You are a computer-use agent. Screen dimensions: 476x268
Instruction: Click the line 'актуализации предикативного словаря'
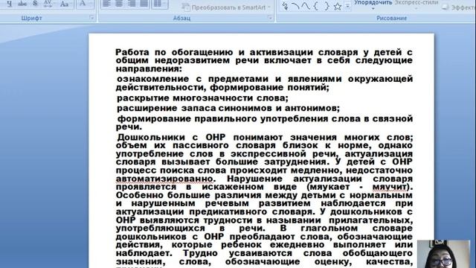[264, 211]
